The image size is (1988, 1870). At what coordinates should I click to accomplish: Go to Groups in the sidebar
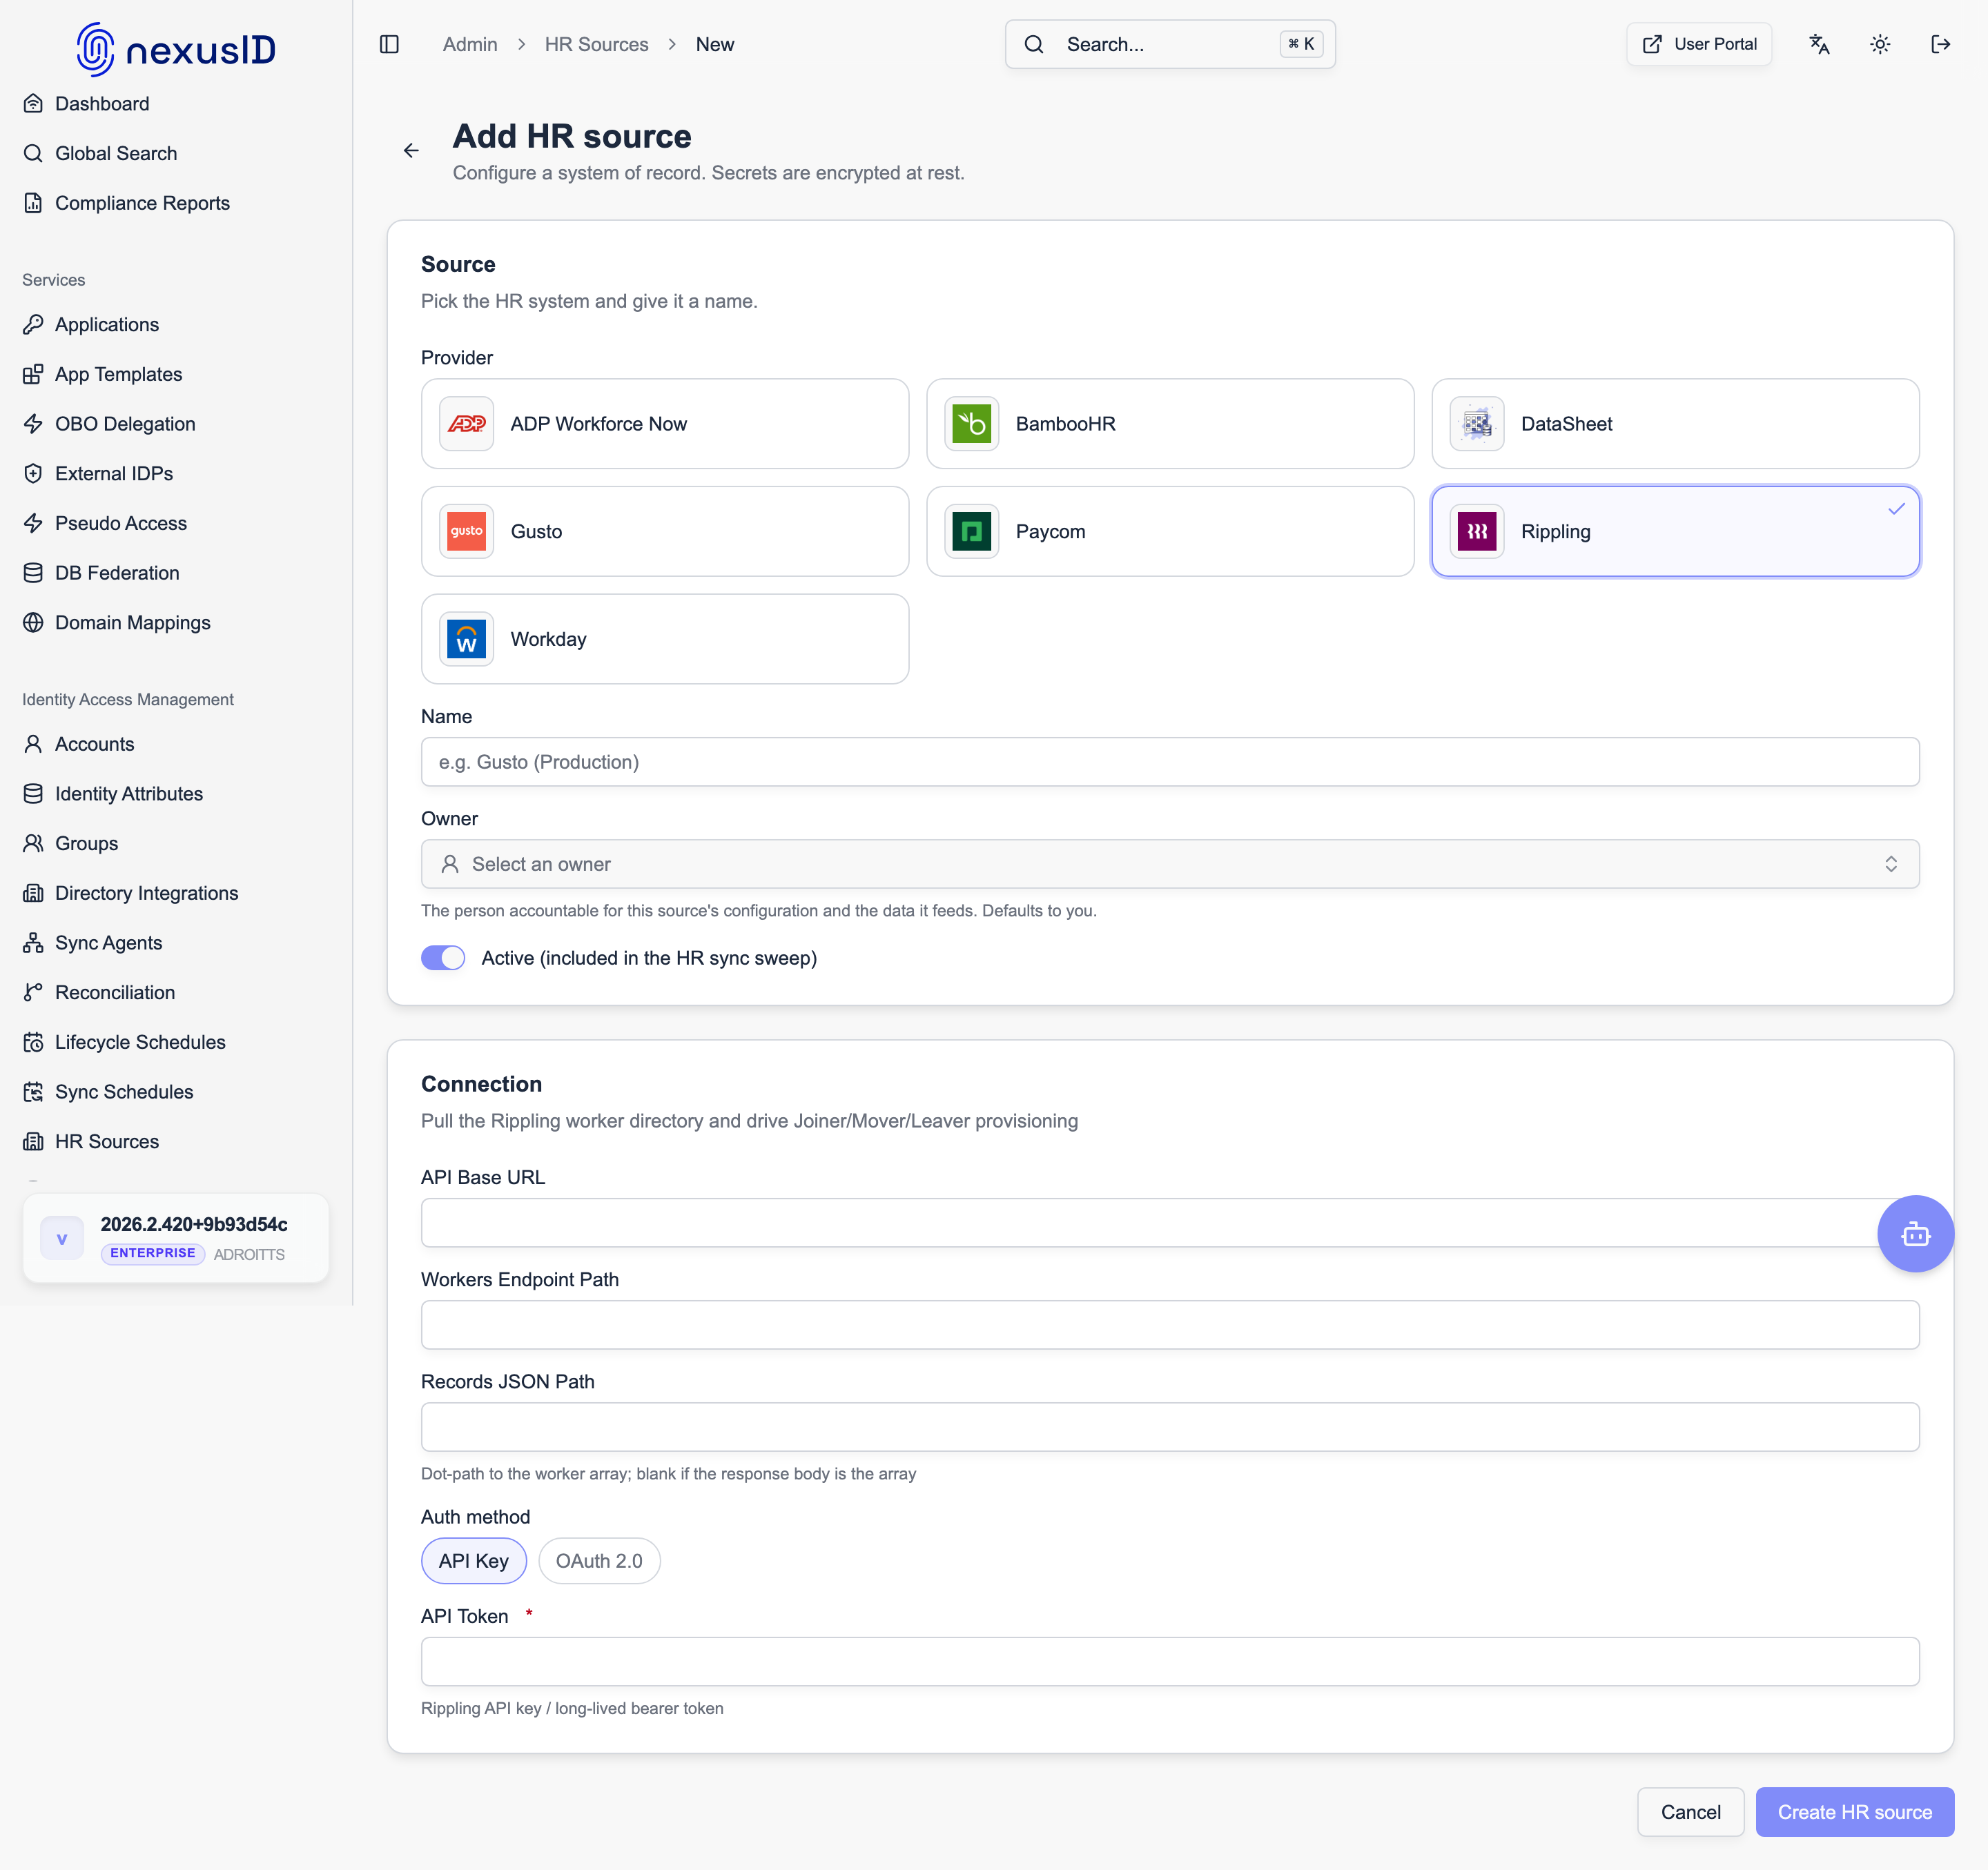click(x=176, y=843)
